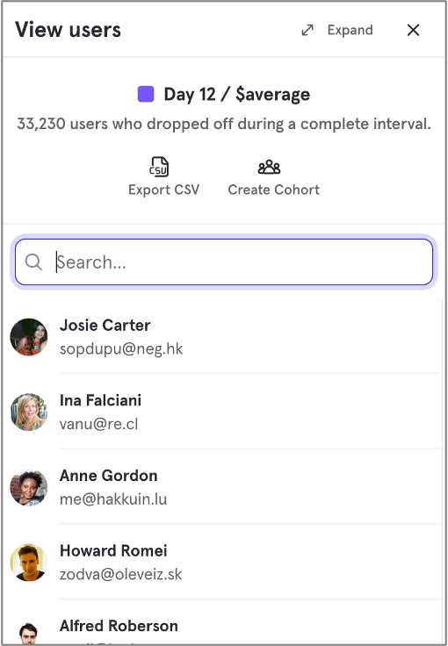This screenshot has width=448, height=646.
Task: Click the purple Day 12 color square
Action: [x=146, y=94]
